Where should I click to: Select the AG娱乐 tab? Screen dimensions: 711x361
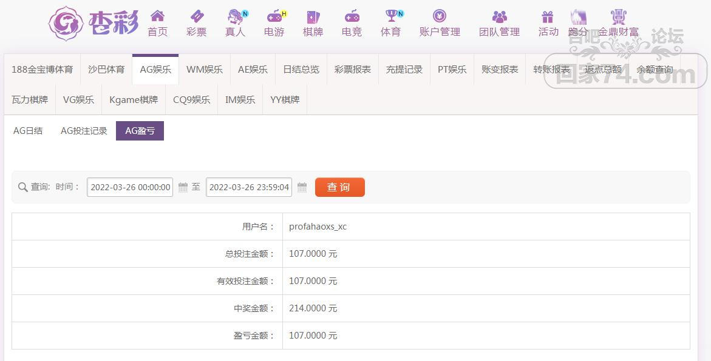(x=155, y=69)
